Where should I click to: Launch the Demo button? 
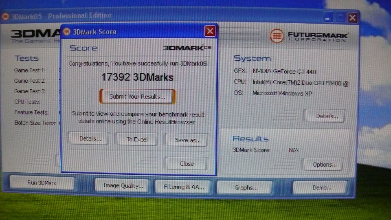point(320,187)
